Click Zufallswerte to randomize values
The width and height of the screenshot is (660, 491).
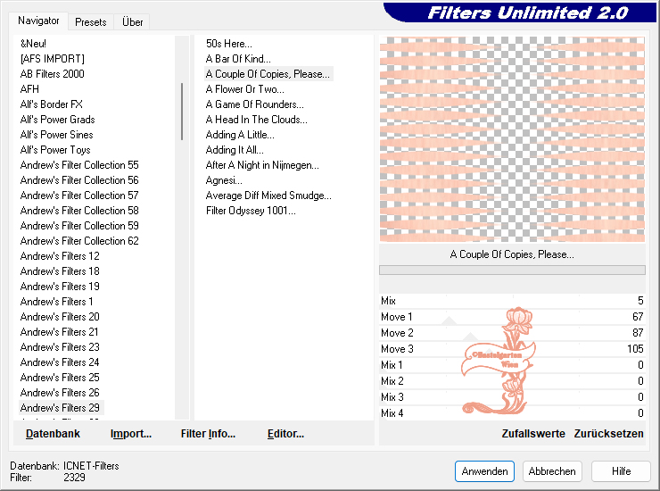[532, 434]
